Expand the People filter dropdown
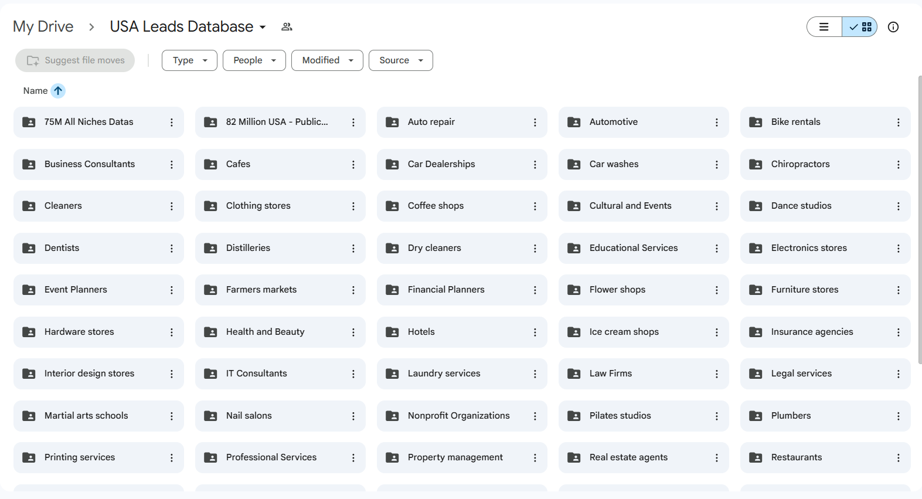This screenshot has width=922, height=499. pos(254,60)
